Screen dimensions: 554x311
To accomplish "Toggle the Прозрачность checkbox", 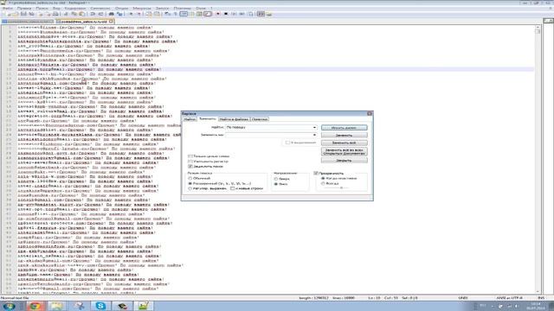I will click(316, 173).
